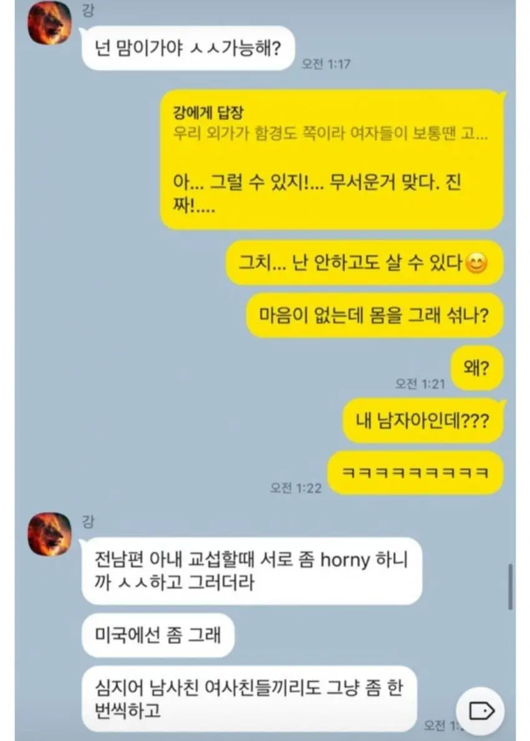Tap sender name '강' beside lower avatar
This screenshot has width=530, height=741.
pos(88,521)
